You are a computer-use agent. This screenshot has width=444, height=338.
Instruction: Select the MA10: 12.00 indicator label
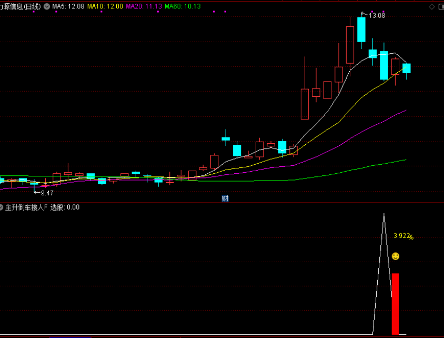(105, 7)
